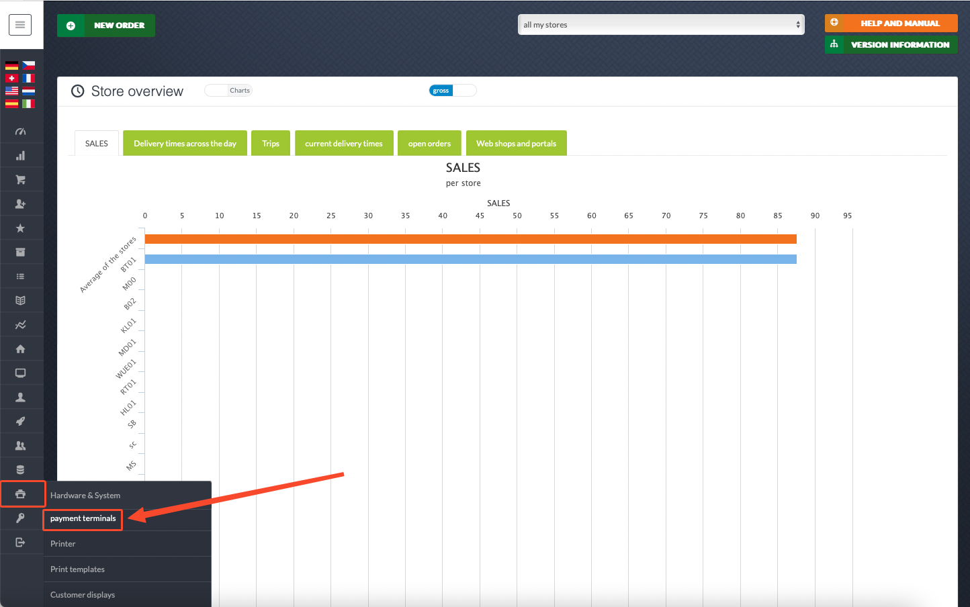970x607 pixels.
Task: Click the 'KL01' store axis label
Action: (x=128, y=326)
